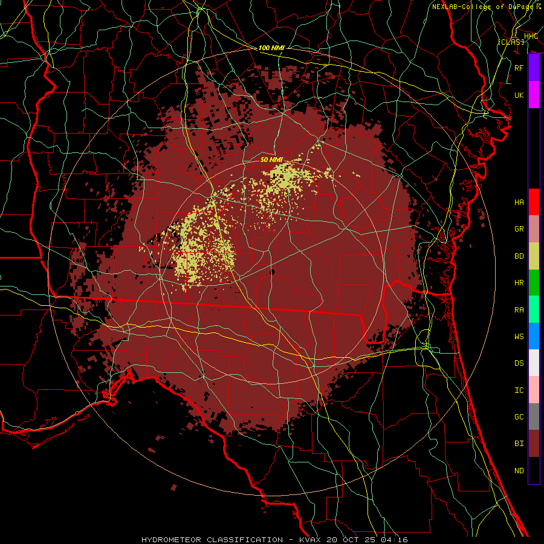This screenshot has width=544, height=544.
Task: Click the (CLAS) unit label
Action: tap(511, 42)
